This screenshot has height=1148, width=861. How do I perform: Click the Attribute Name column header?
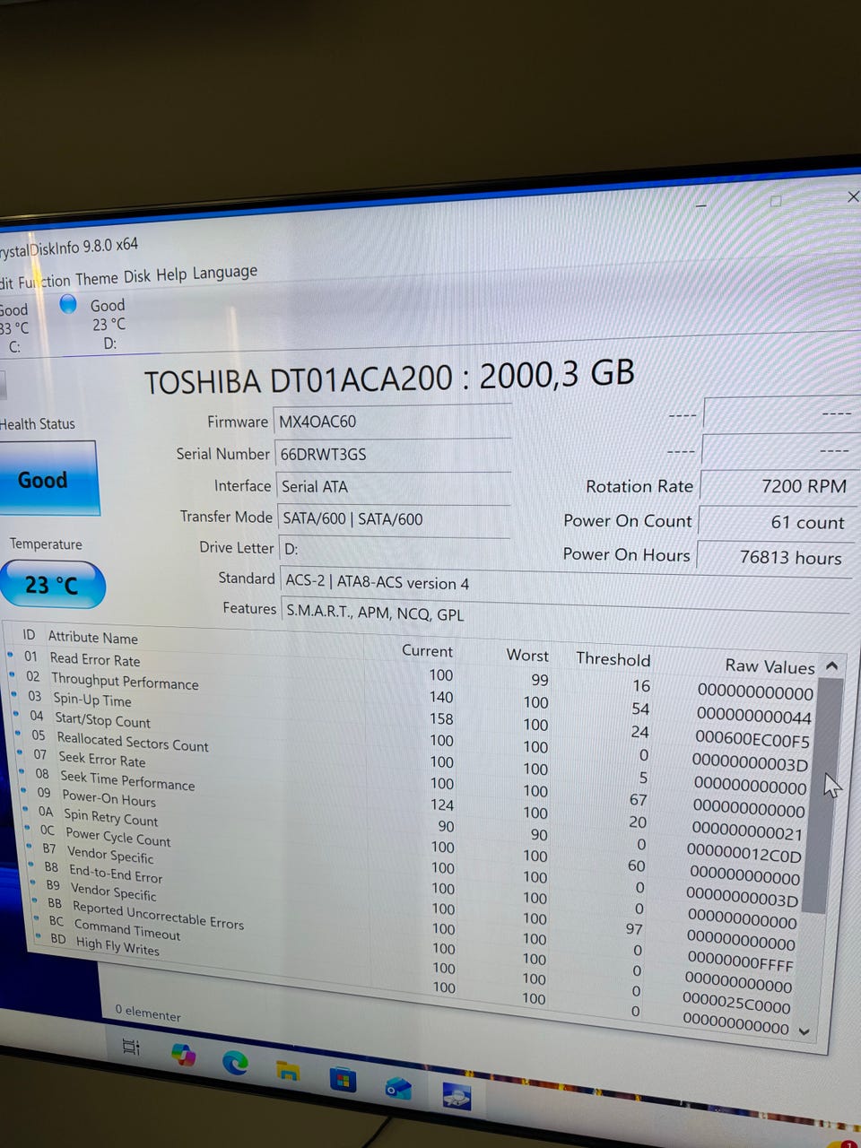coord(93,637)
